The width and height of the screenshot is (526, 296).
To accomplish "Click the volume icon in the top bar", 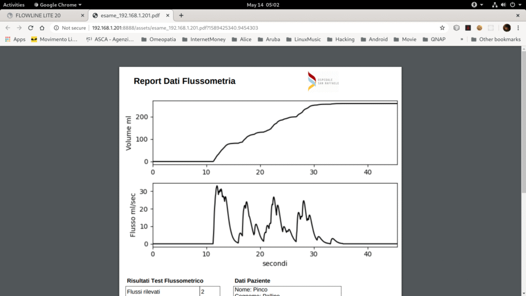I will [503, 5].
